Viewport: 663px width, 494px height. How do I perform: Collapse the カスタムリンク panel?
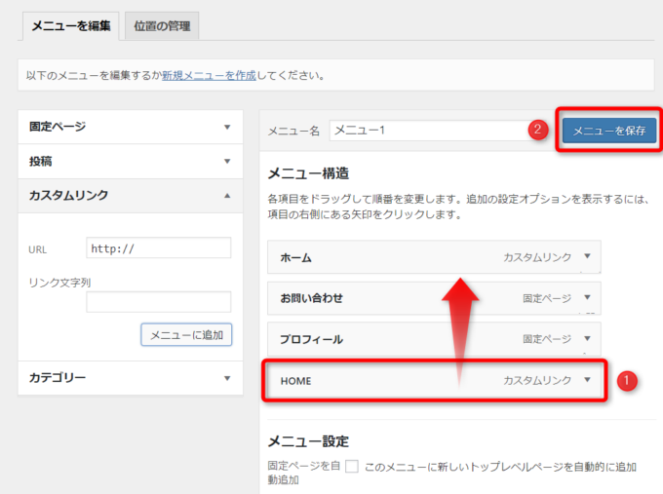coord(227,195)
